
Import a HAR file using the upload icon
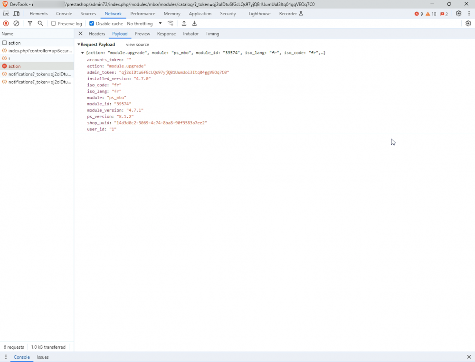click(x=184, y=23)
